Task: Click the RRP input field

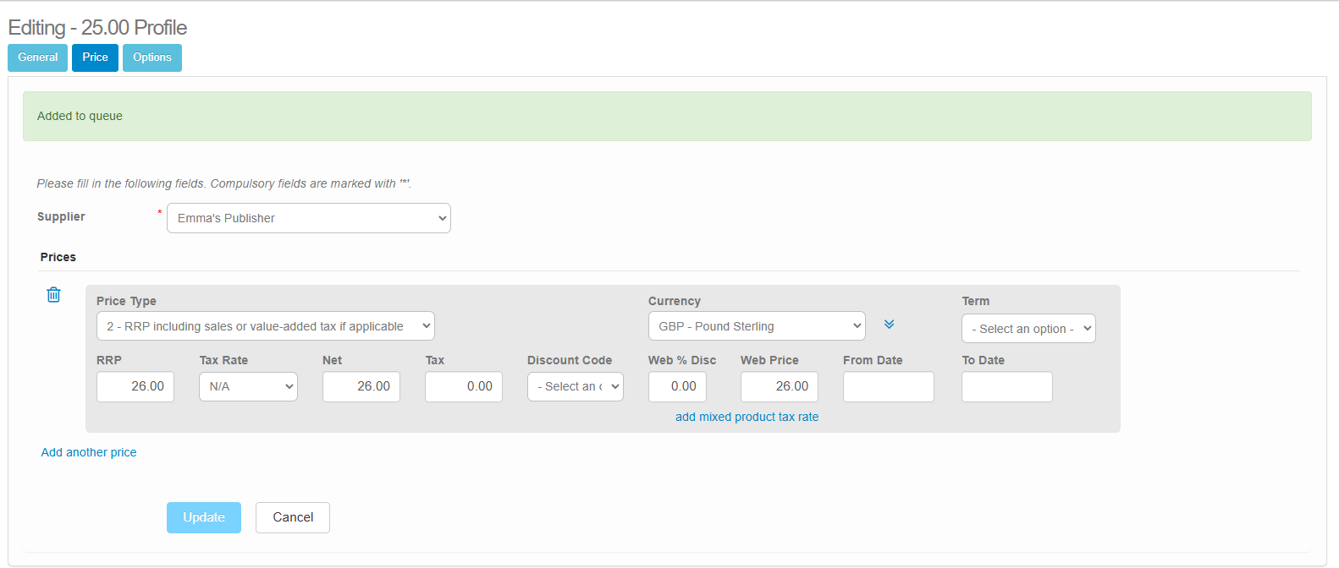Action: [135, 386]
